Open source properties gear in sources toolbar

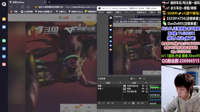(133, 103)
